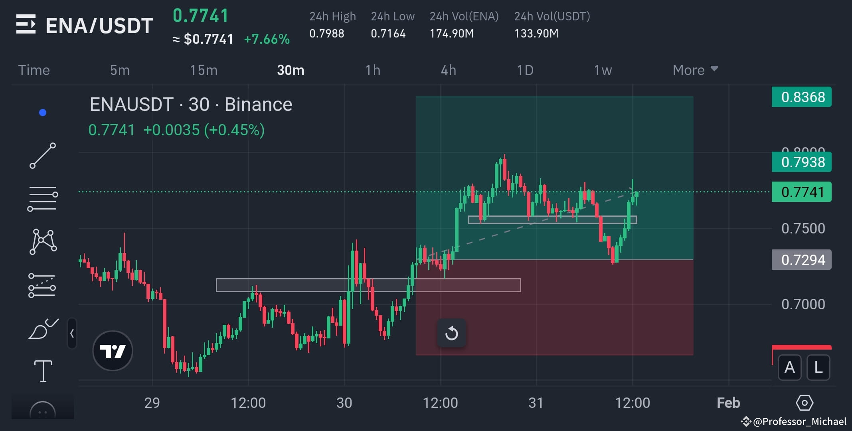This screenshot has height=431, width=852.
Task: Collapse the drawing toolbar with the chevron
Action: [72, 333]
